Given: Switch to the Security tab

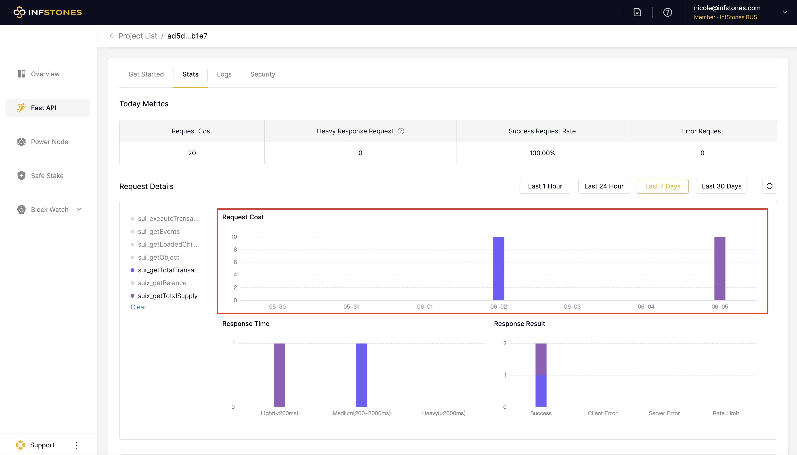Looking at the screenshot, I should click(x=263, y=74).
